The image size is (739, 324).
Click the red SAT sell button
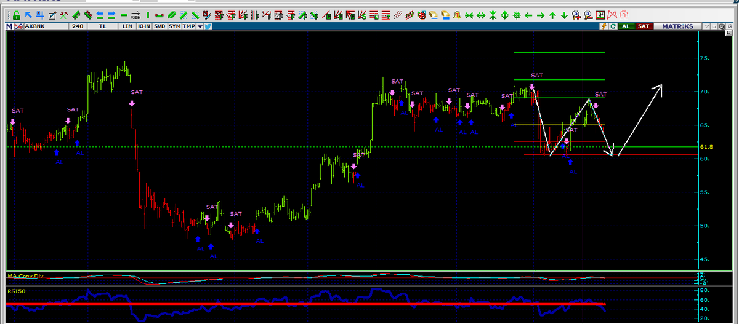pyautogui.click(x=644, y=26)
